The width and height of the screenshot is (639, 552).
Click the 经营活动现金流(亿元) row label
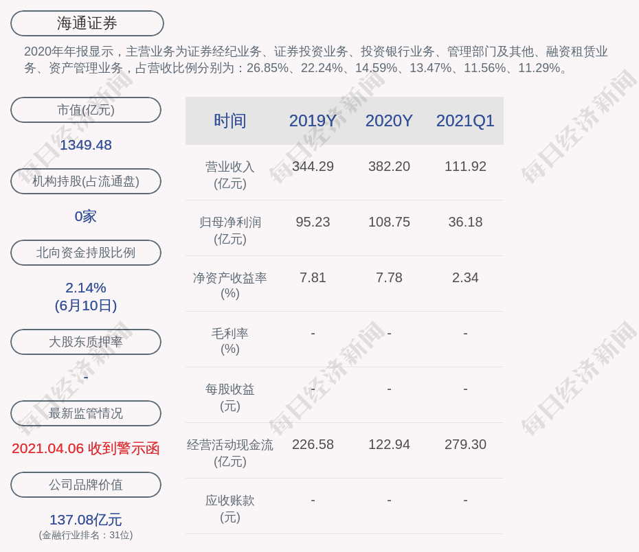pyautogui.click(x=230, y=452)
